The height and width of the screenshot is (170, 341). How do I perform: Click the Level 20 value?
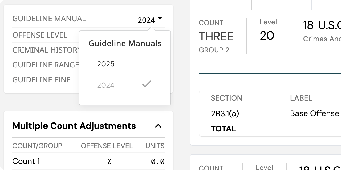click(267, 36)
